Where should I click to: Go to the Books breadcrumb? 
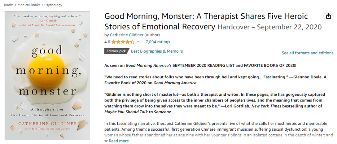pyautogui.click(x=9, y=5)
